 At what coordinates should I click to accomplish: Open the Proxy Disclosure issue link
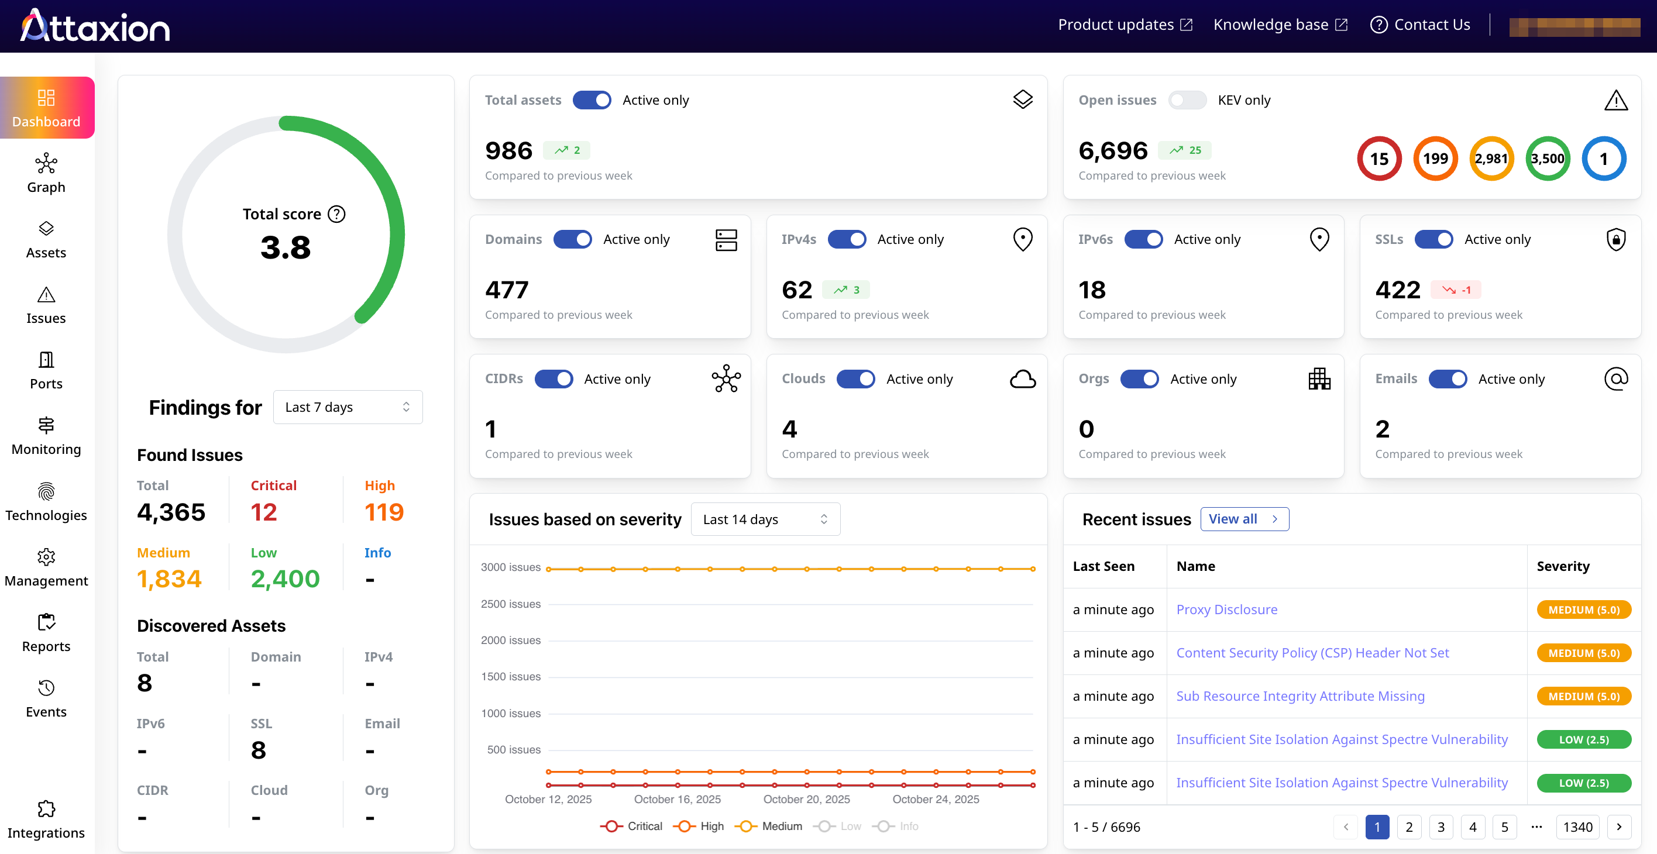(1226, 609)
